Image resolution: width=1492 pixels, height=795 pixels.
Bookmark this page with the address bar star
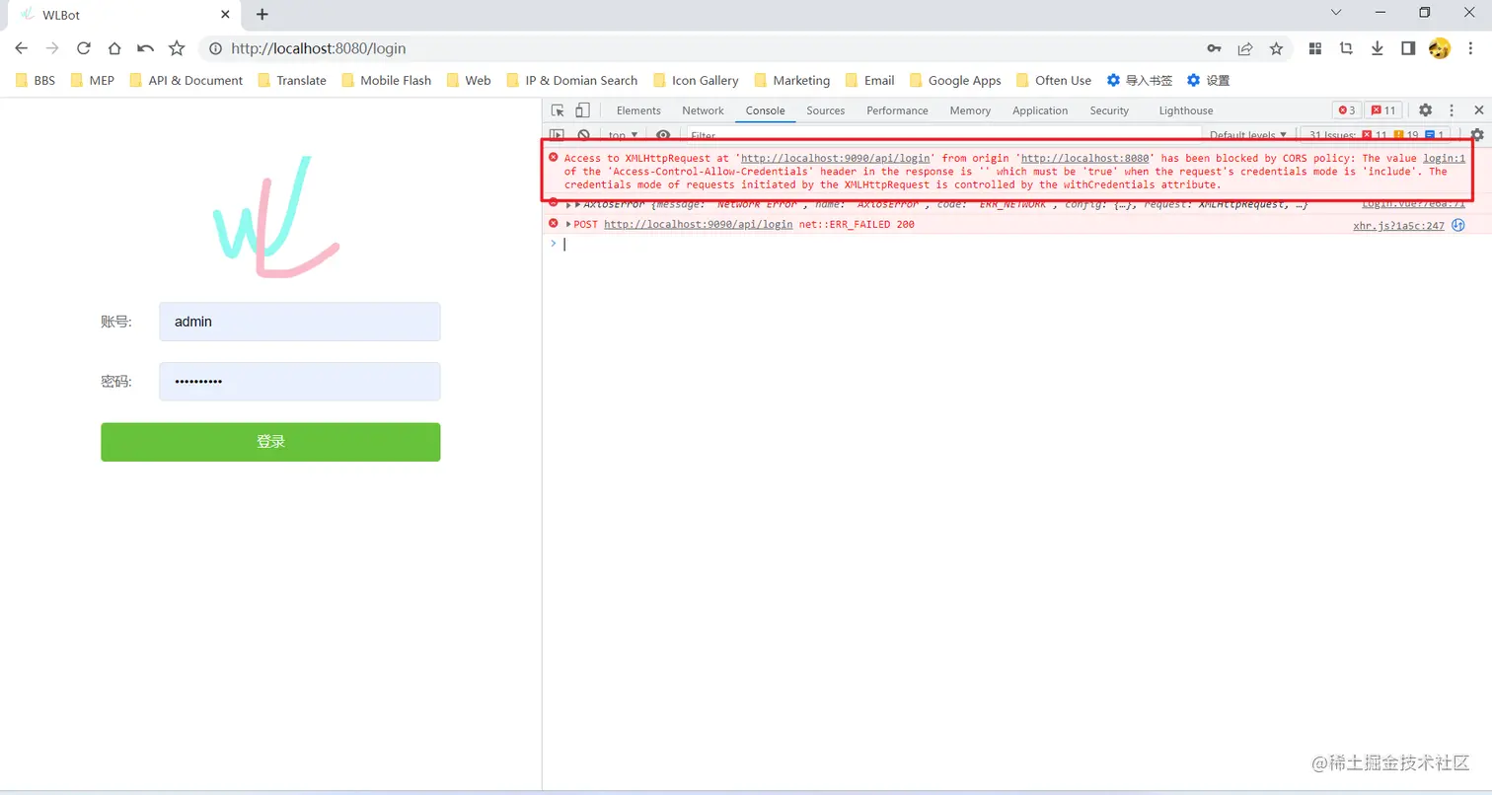point(1276,48)
